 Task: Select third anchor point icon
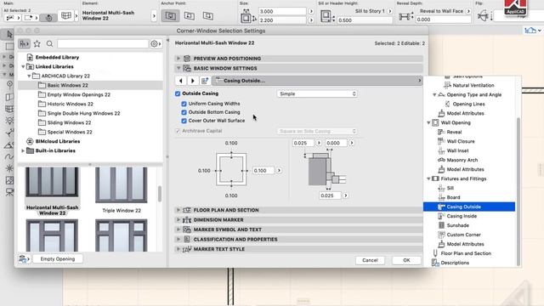[x=208, y=16]
